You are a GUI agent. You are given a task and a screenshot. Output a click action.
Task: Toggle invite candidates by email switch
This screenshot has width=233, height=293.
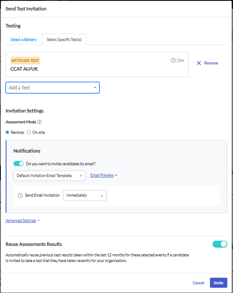point(18,164)
